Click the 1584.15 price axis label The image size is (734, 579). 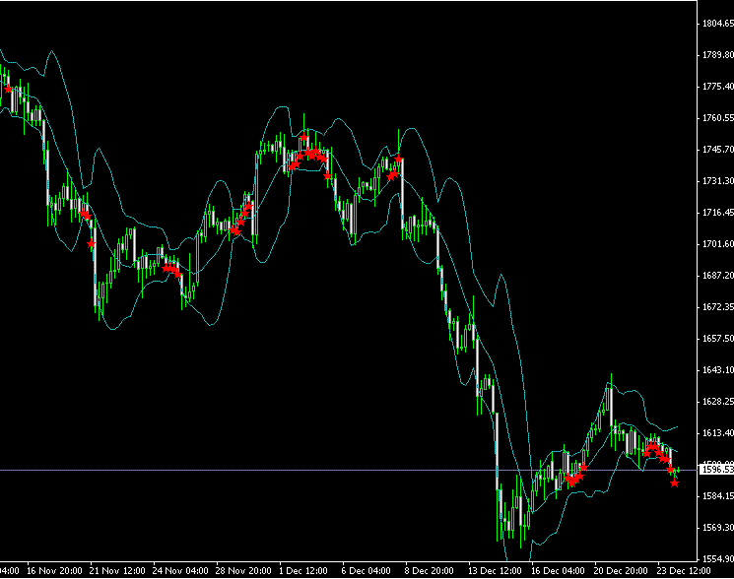718,496
